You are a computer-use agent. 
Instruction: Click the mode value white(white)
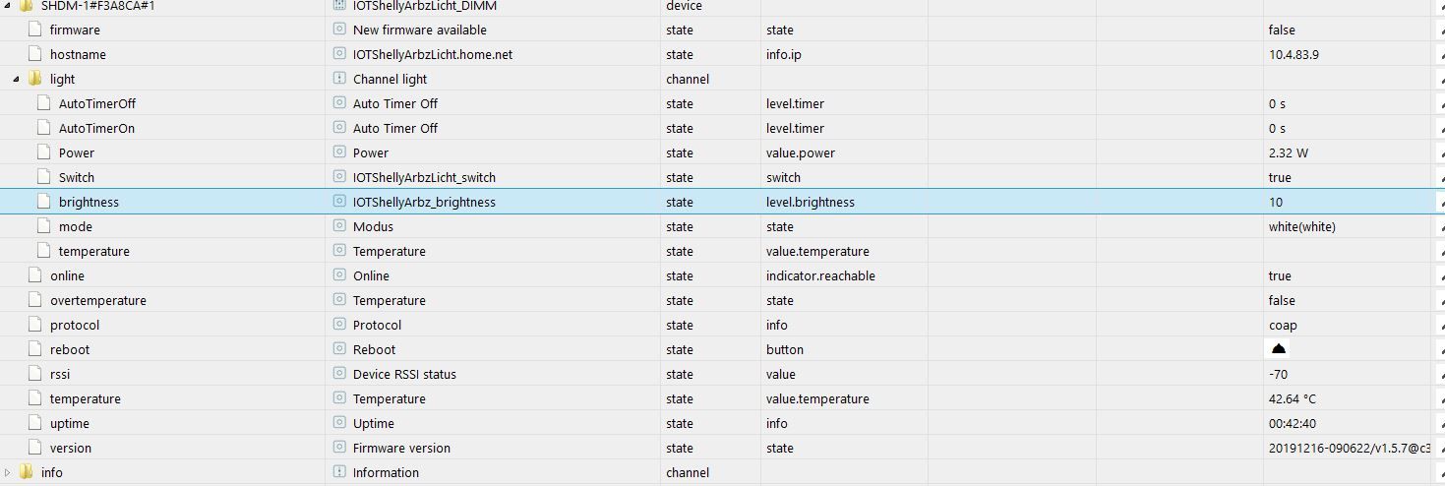pyautogui.click(x=1301, y=226)
